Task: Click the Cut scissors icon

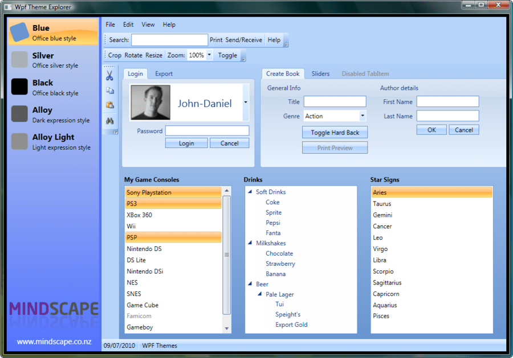Action: [109, 76]
